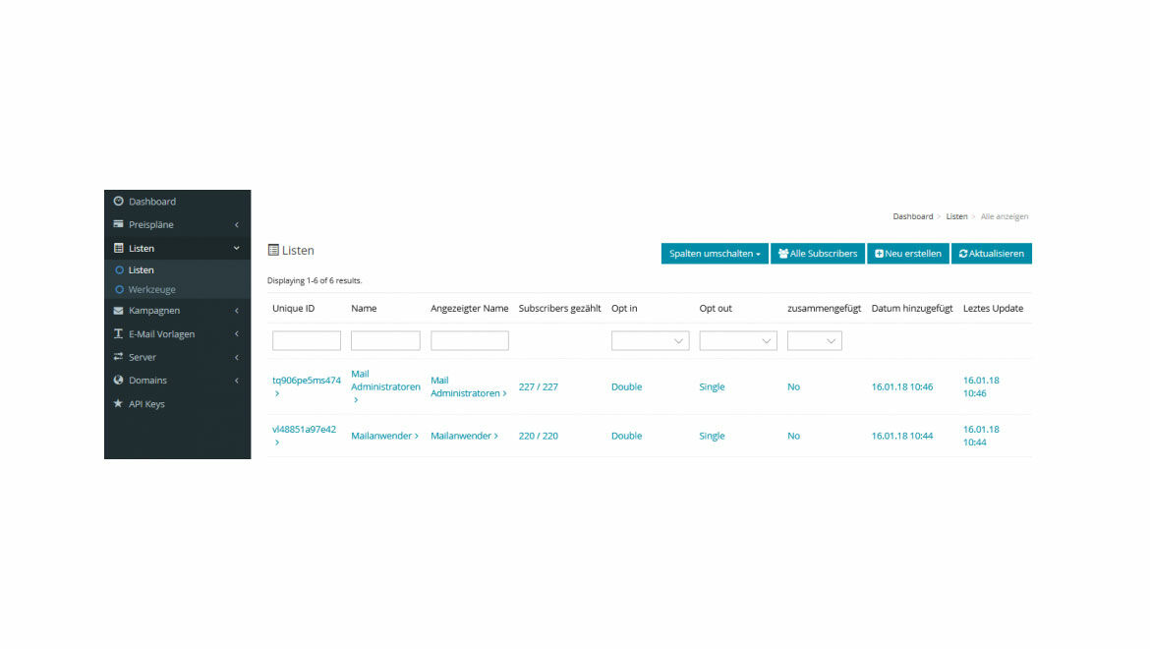Click into Angezeigter Name filter field
1150x649 pixels.
470,340
